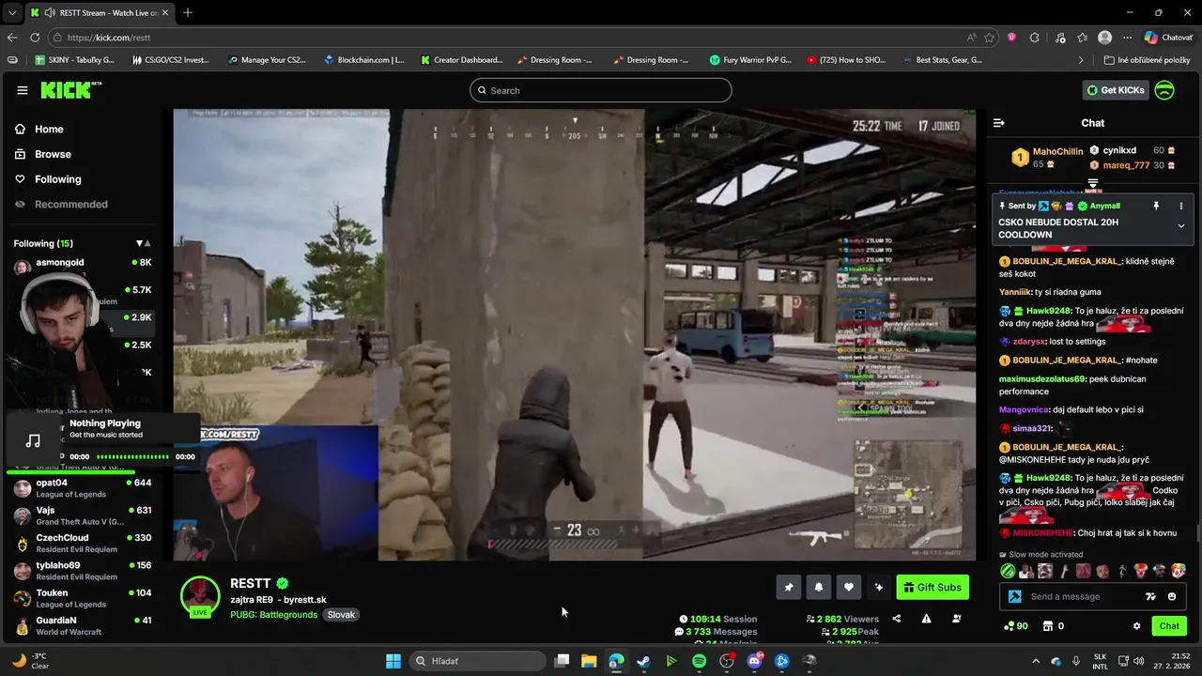Go to Home in sidebar
Image resolution: width=1202 pixels, height=676 pixels.
[49, 130]
